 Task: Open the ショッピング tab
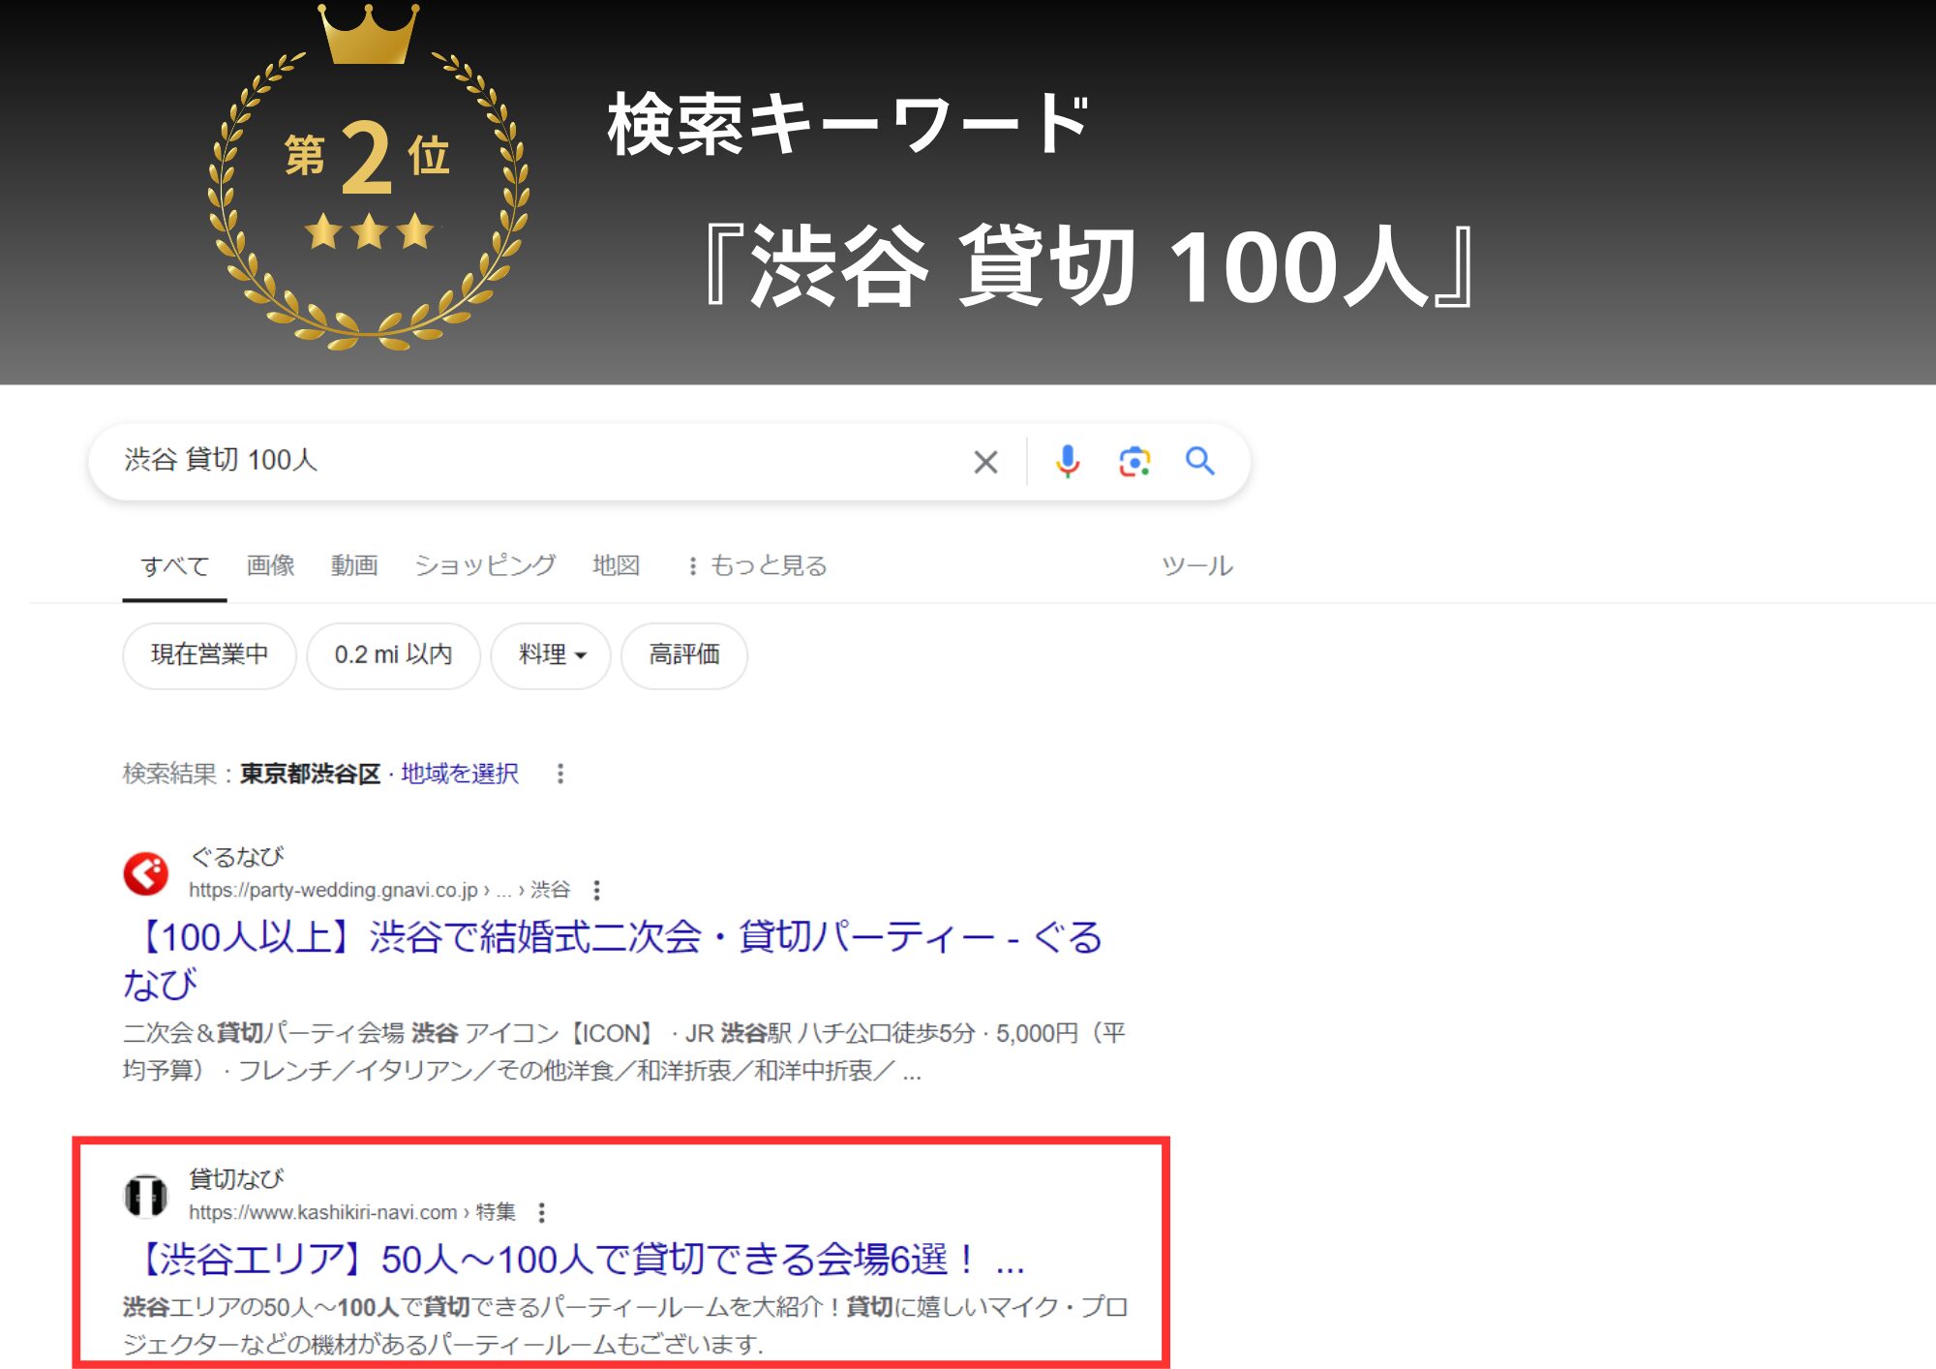point(485,565)
